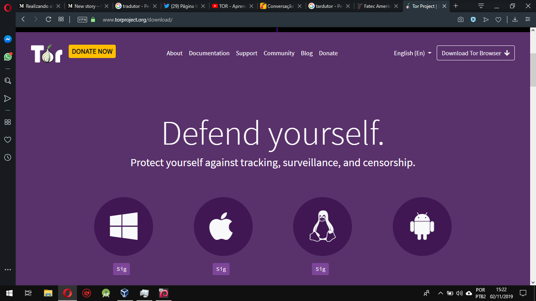Open File Explorer from taskbar
Screen dimensions: 536x301
48,293
